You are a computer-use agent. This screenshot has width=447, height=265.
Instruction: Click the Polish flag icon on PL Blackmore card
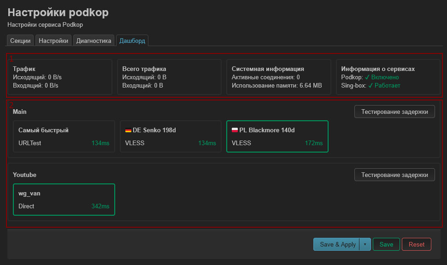point(235,130)
